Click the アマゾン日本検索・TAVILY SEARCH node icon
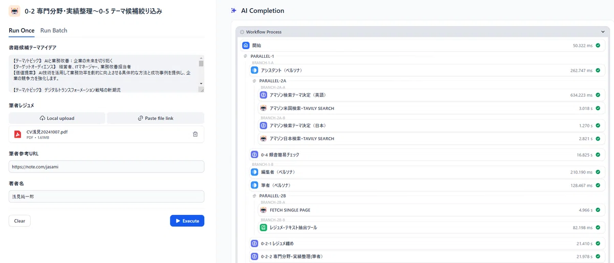 point(263,139)
